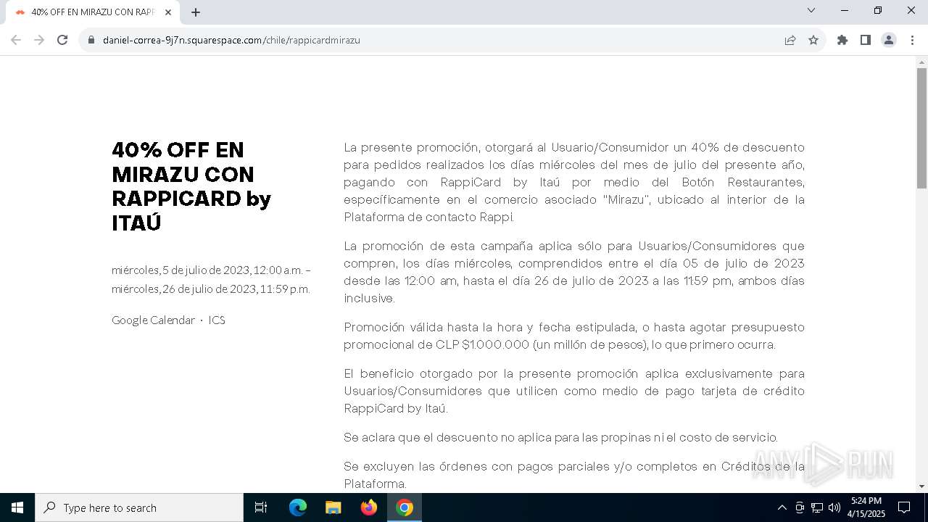Go back to previous page
The width and height of the screenshot is (928, 522).
[x=16, y=40]
